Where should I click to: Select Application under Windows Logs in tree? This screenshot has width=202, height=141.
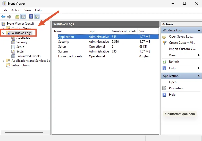(24, 38)
